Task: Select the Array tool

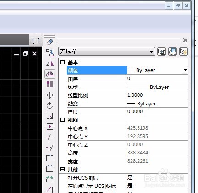Action: (x=50, y=84)
